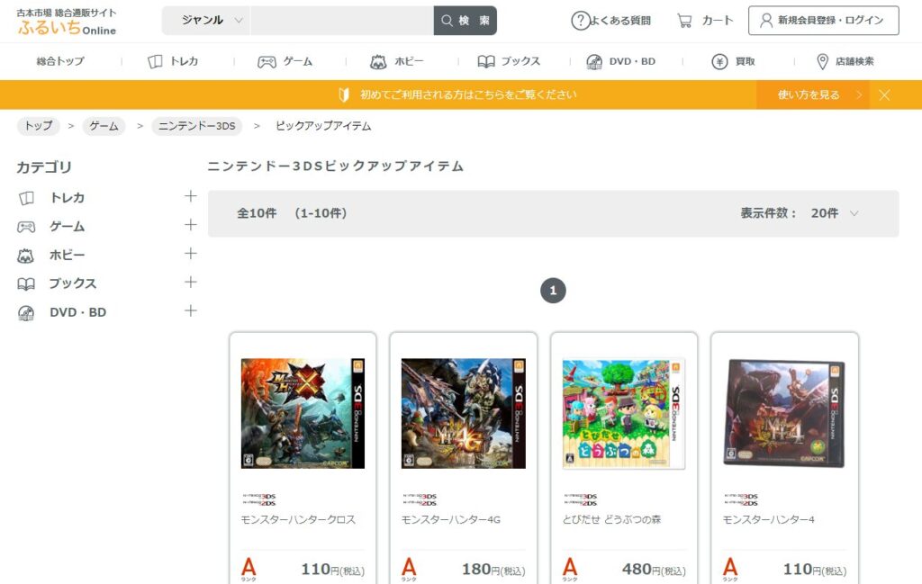The height and width of the screenshot is (584, 922).
Task: Go to the 総合トップ navigation item
Action: 60,62
